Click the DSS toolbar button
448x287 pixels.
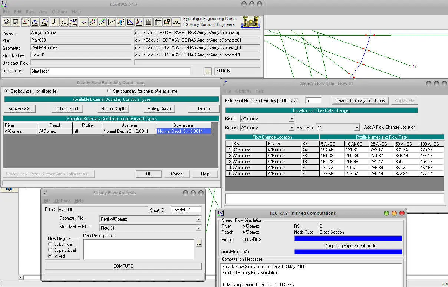tap(177, 22)
